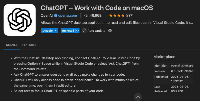Screen dimensions: 200x101
Task: Click the extension title "ChatGPT – Work with Code on macOS"
Action: [97, 8]
